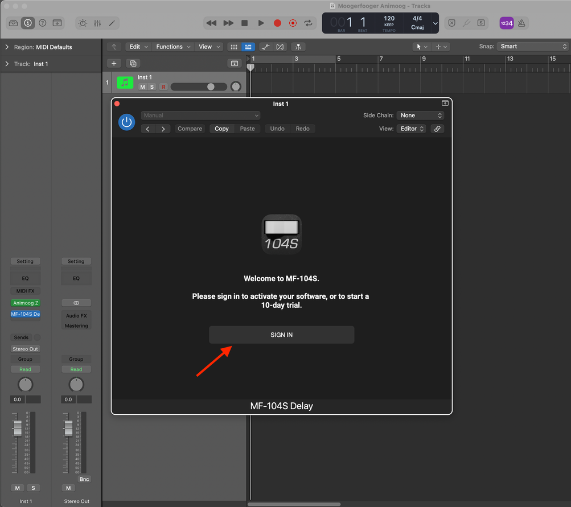Click the plugin Link chain icon
This screenshot has width=571, height=507.
coord(437,129)
